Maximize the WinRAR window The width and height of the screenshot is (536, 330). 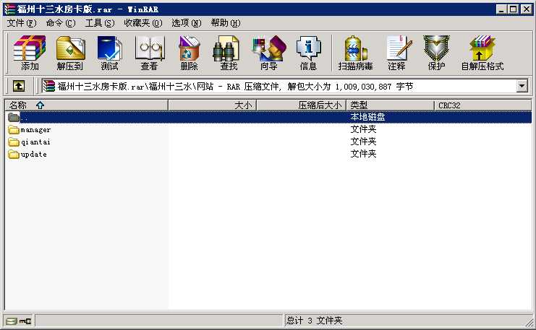pos(514,9)
